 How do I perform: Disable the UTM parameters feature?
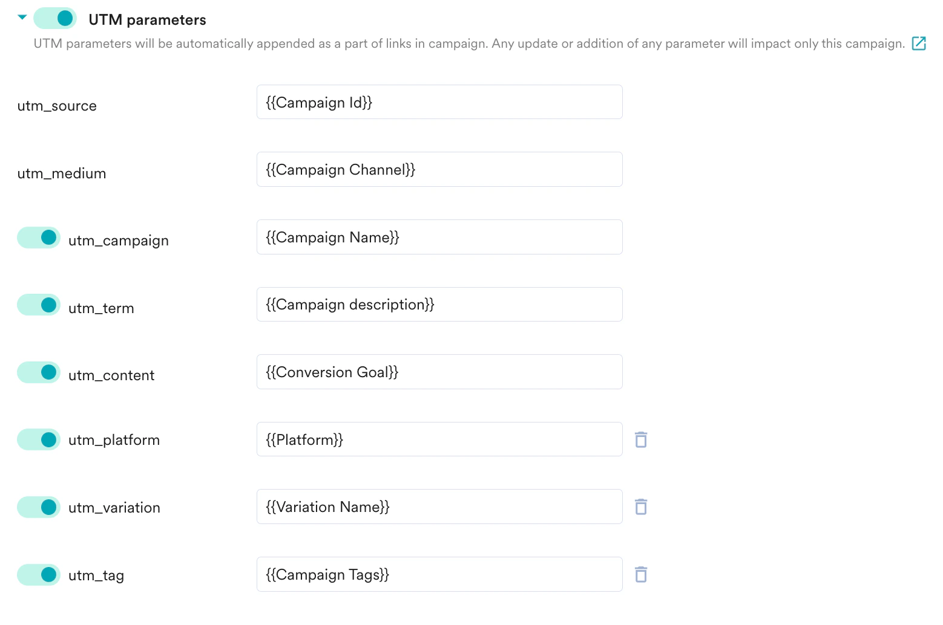tap(54, 18)
